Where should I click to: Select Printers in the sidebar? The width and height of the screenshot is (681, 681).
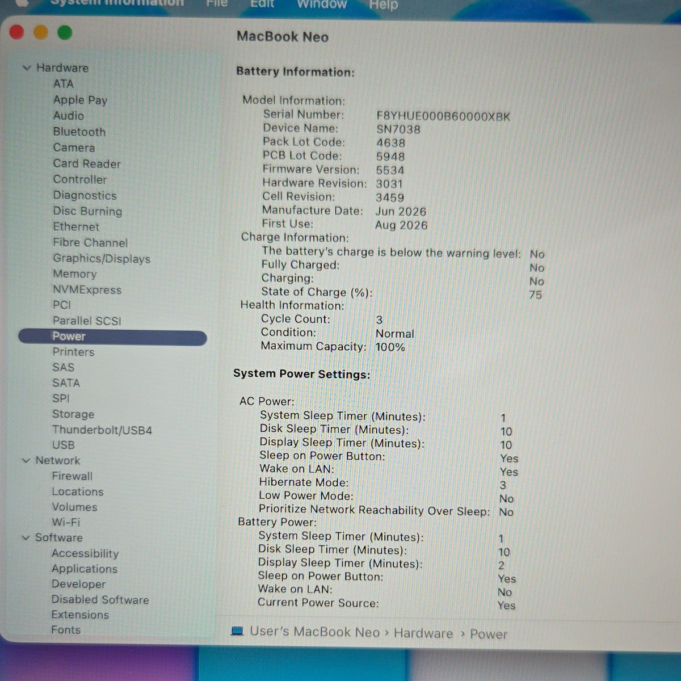tap(73, 352)
